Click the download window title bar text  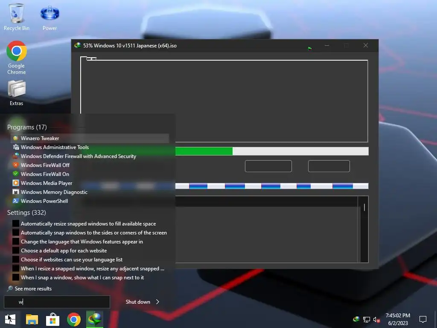tap(130, 45)
